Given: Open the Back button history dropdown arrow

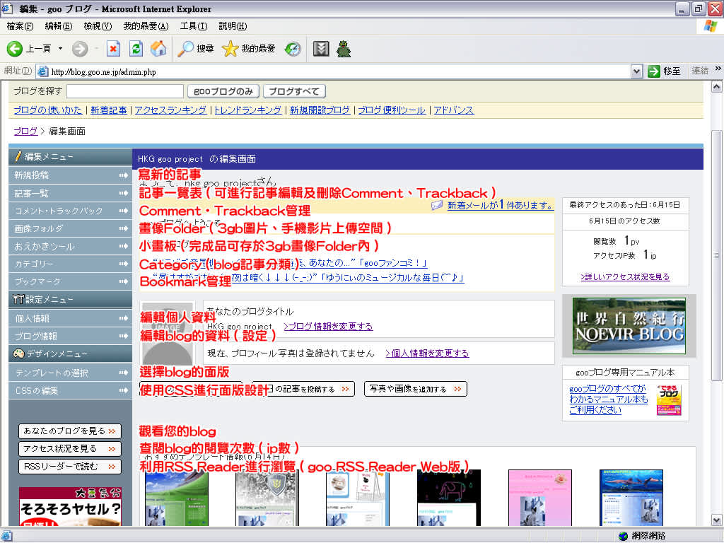Looking at the screenshot, I should tap(60, 49).
